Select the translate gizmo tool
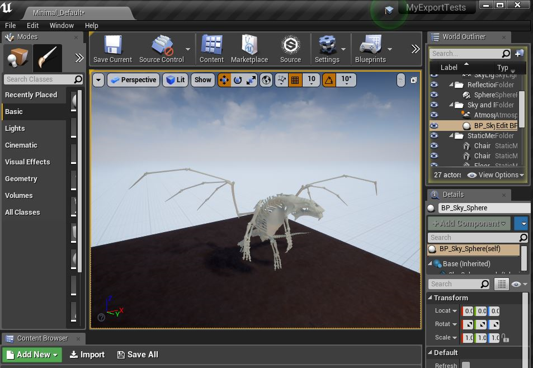The height and width of the screenshot is (368, 533). 224,80
